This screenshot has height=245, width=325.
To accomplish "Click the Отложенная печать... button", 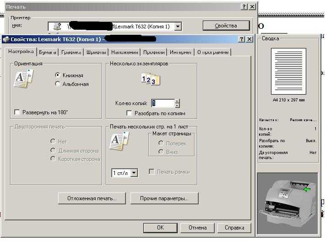I will 92,198.
